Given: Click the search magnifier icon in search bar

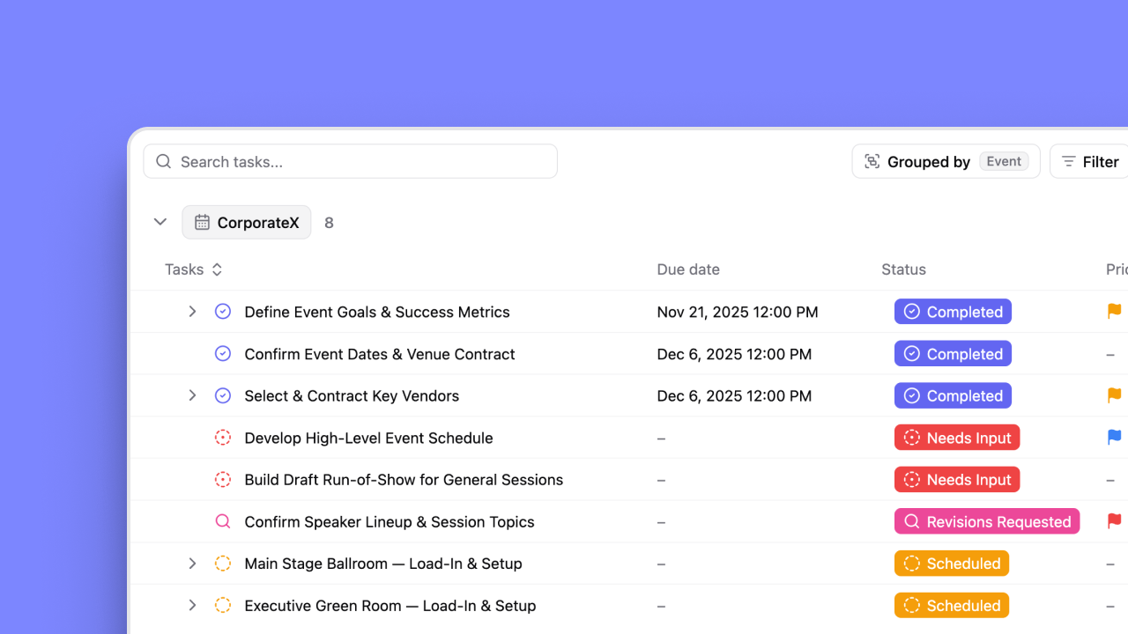Looking at the screenshot, I should pyautogui.click(x=163, y=161).
